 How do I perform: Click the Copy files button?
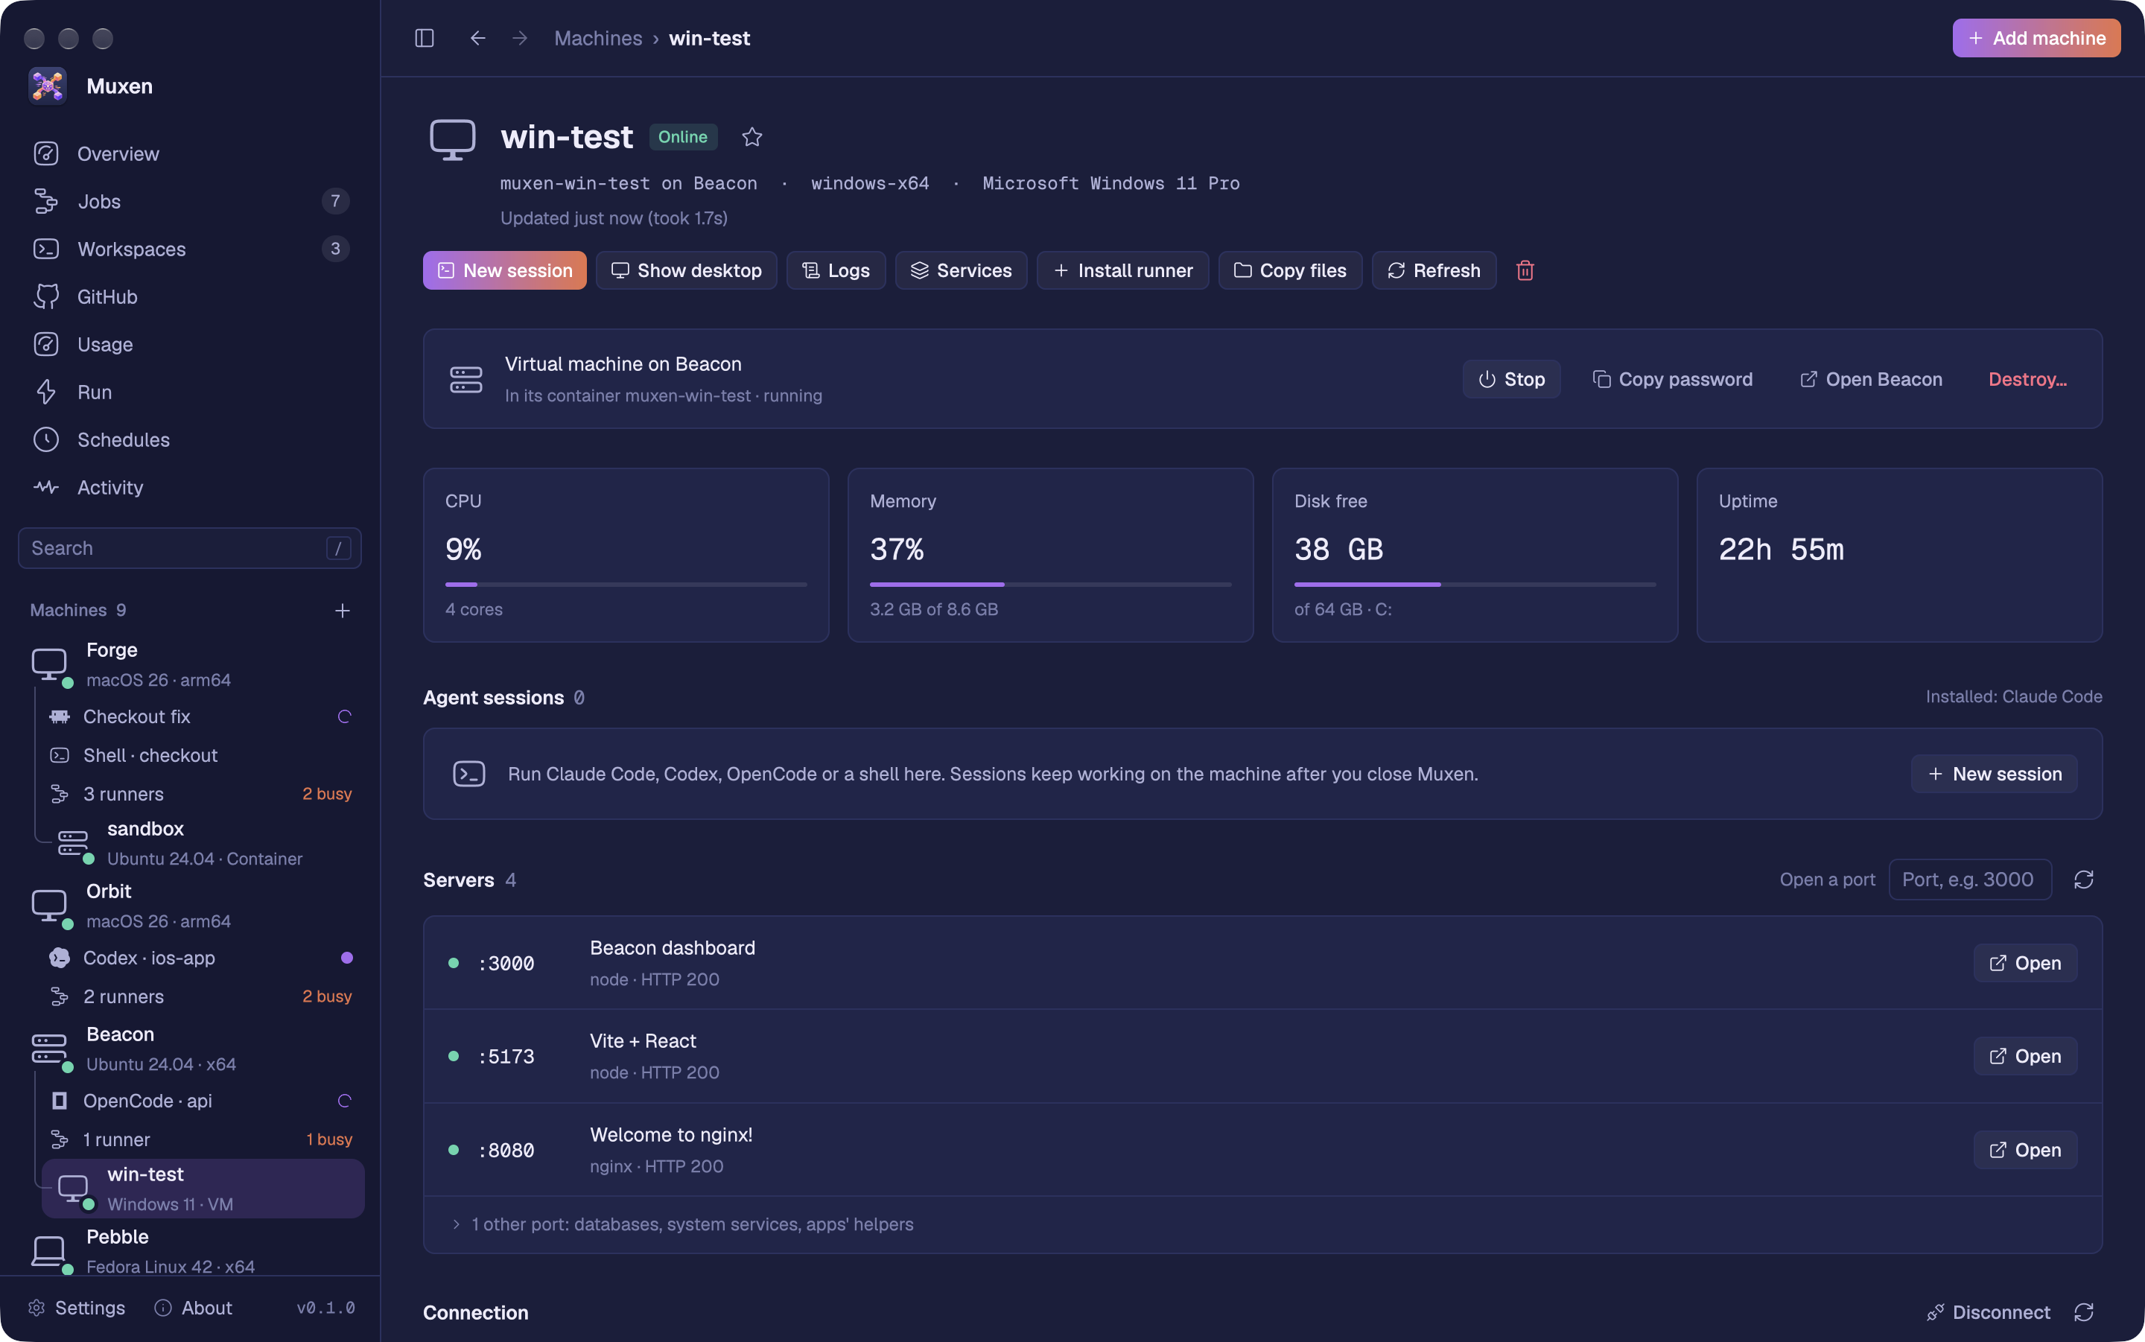click(x=1289, y=270)
